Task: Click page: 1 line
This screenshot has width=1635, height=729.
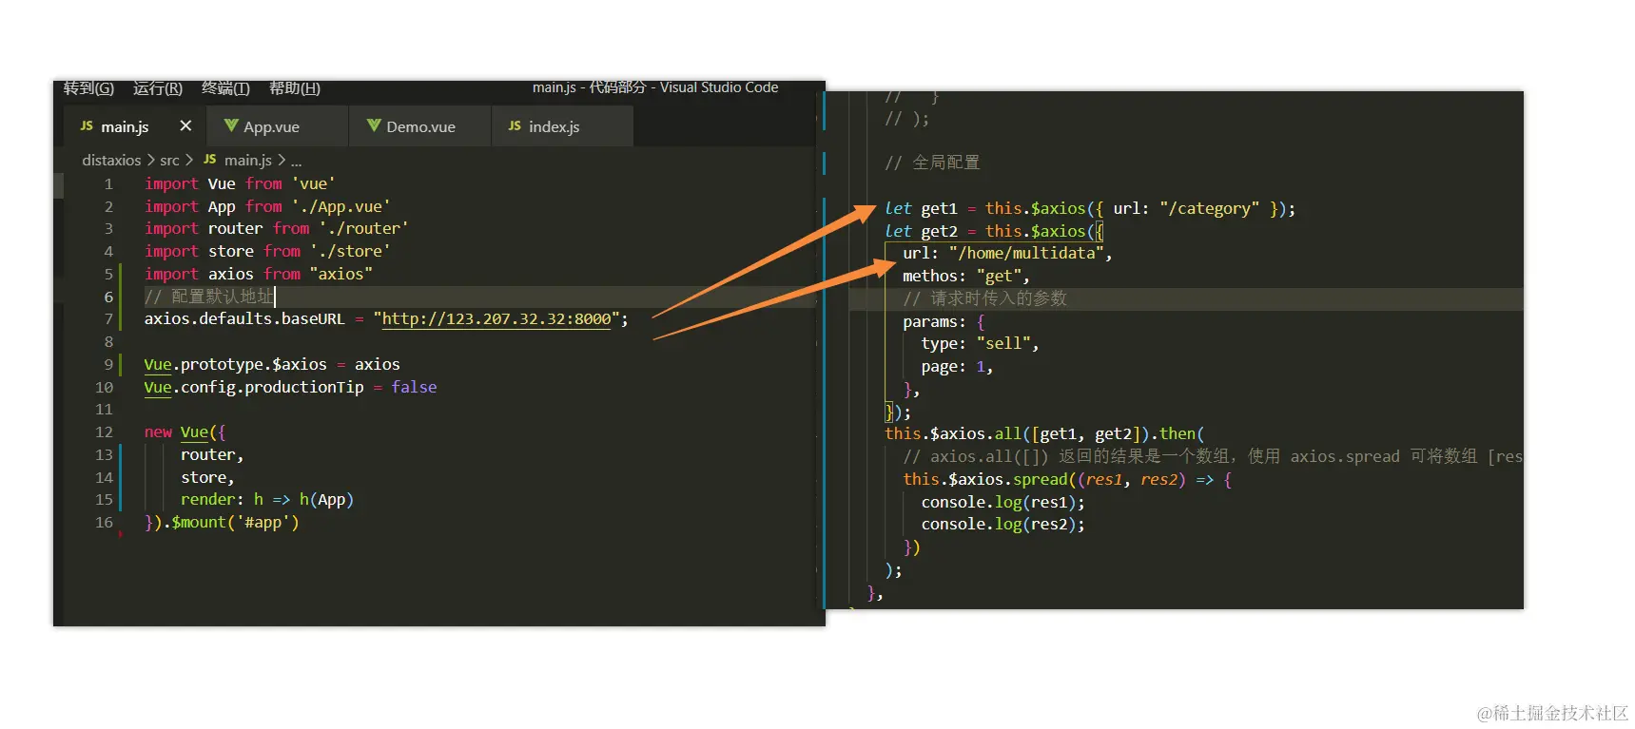Action: (x=957, y=367)
